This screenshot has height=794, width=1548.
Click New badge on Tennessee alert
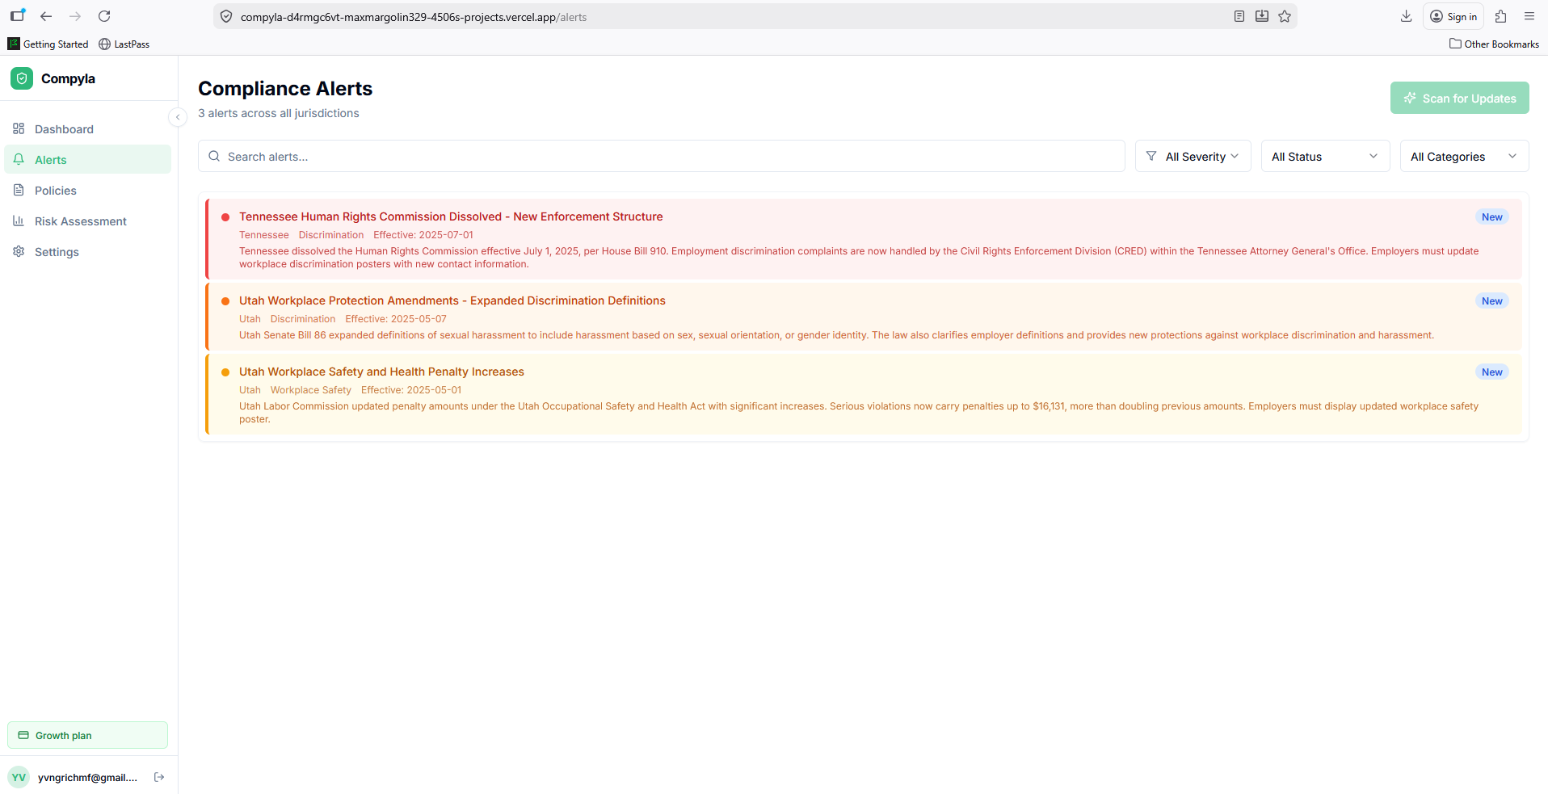pyautogui.click(x=1492, y=216)
